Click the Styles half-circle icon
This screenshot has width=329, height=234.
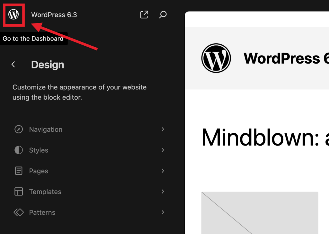[18, 150]
